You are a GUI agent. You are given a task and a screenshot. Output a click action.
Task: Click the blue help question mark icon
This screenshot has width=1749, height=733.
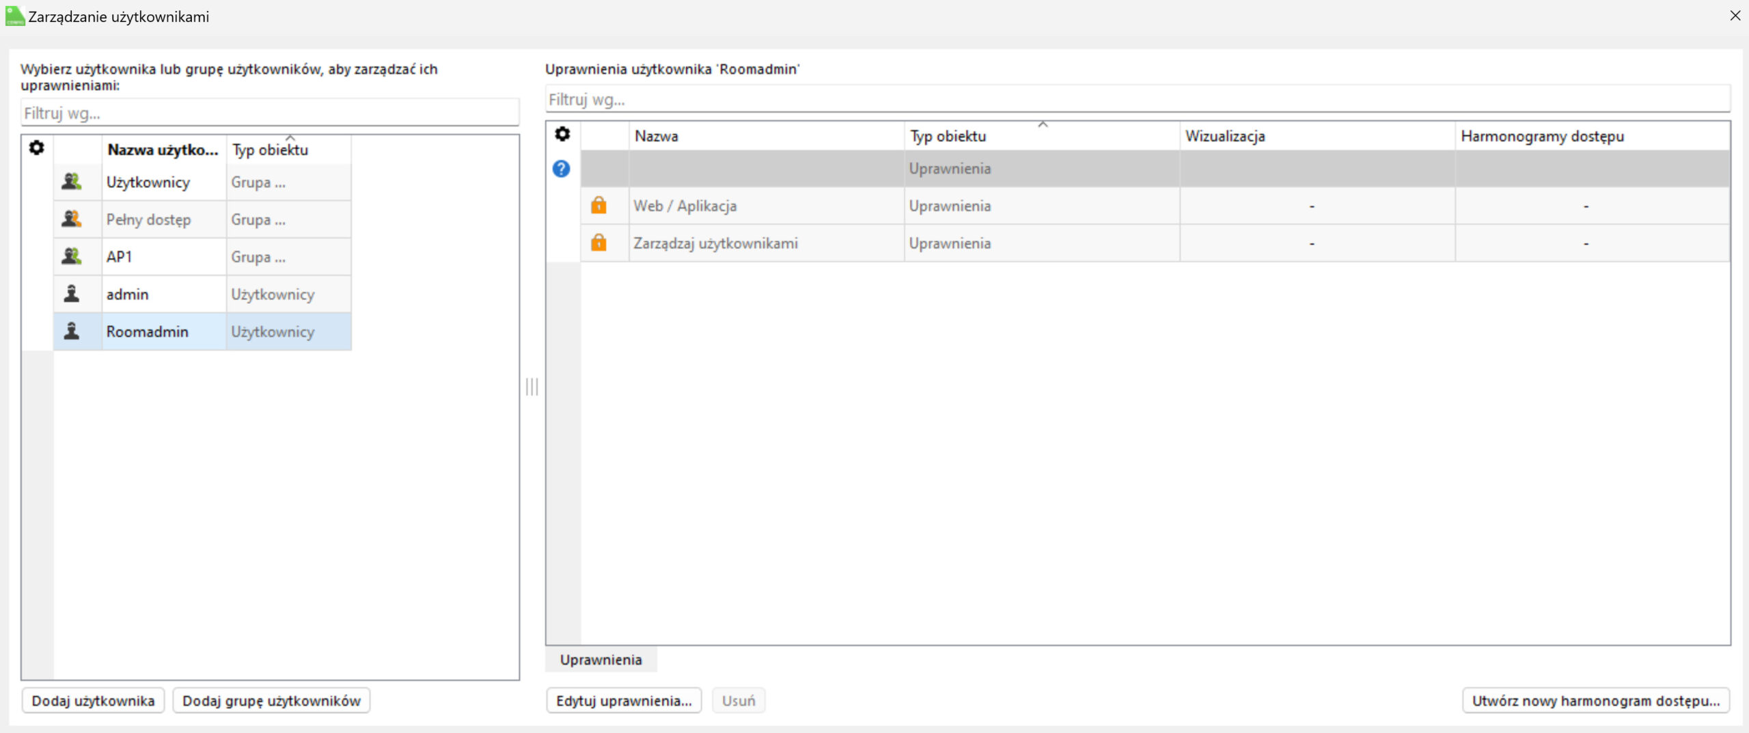click(561, 169)
